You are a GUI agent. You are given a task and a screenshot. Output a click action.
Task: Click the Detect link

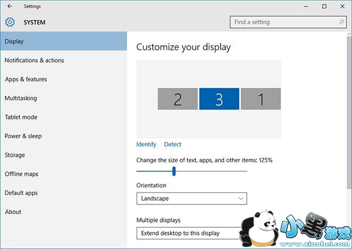click(x=172, y=144)
